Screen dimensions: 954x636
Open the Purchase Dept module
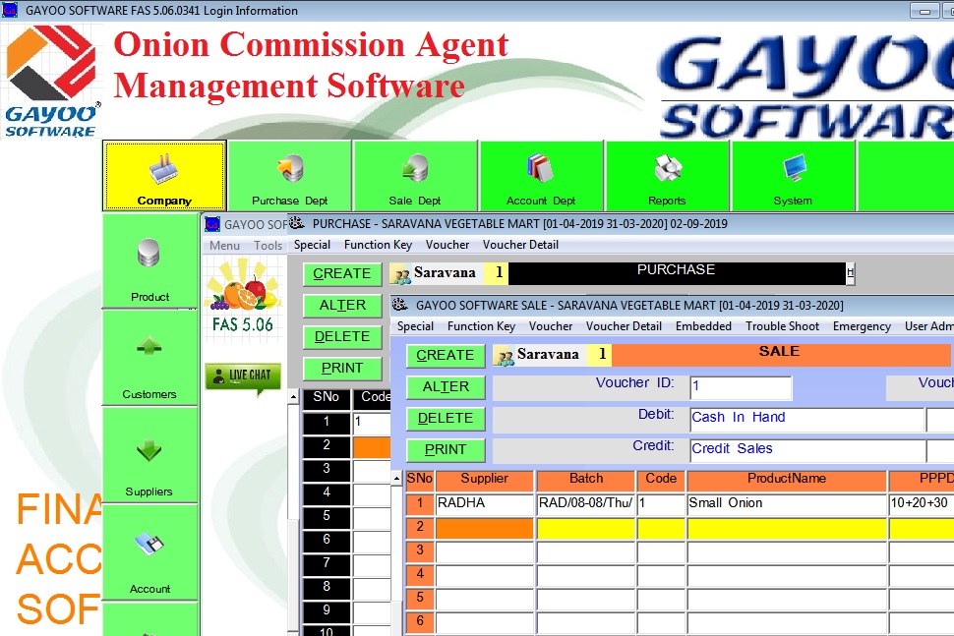tap(289, 176)
